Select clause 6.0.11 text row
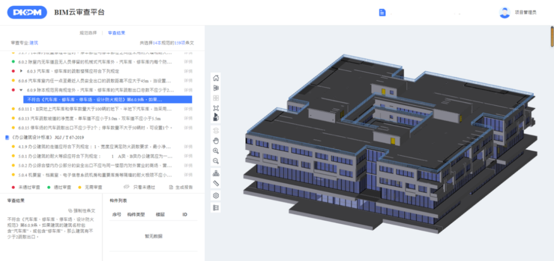Screen dimensions: 554x261 tap(95, 109)
